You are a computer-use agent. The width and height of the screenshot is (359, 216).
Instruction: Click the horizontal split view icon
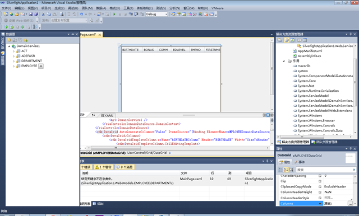268,115
